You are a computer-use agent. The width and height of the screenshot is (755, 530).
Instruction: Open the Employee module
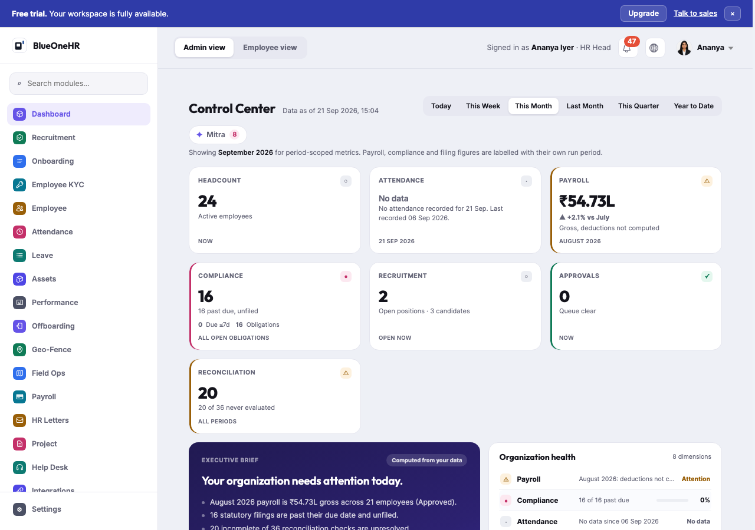78,208
